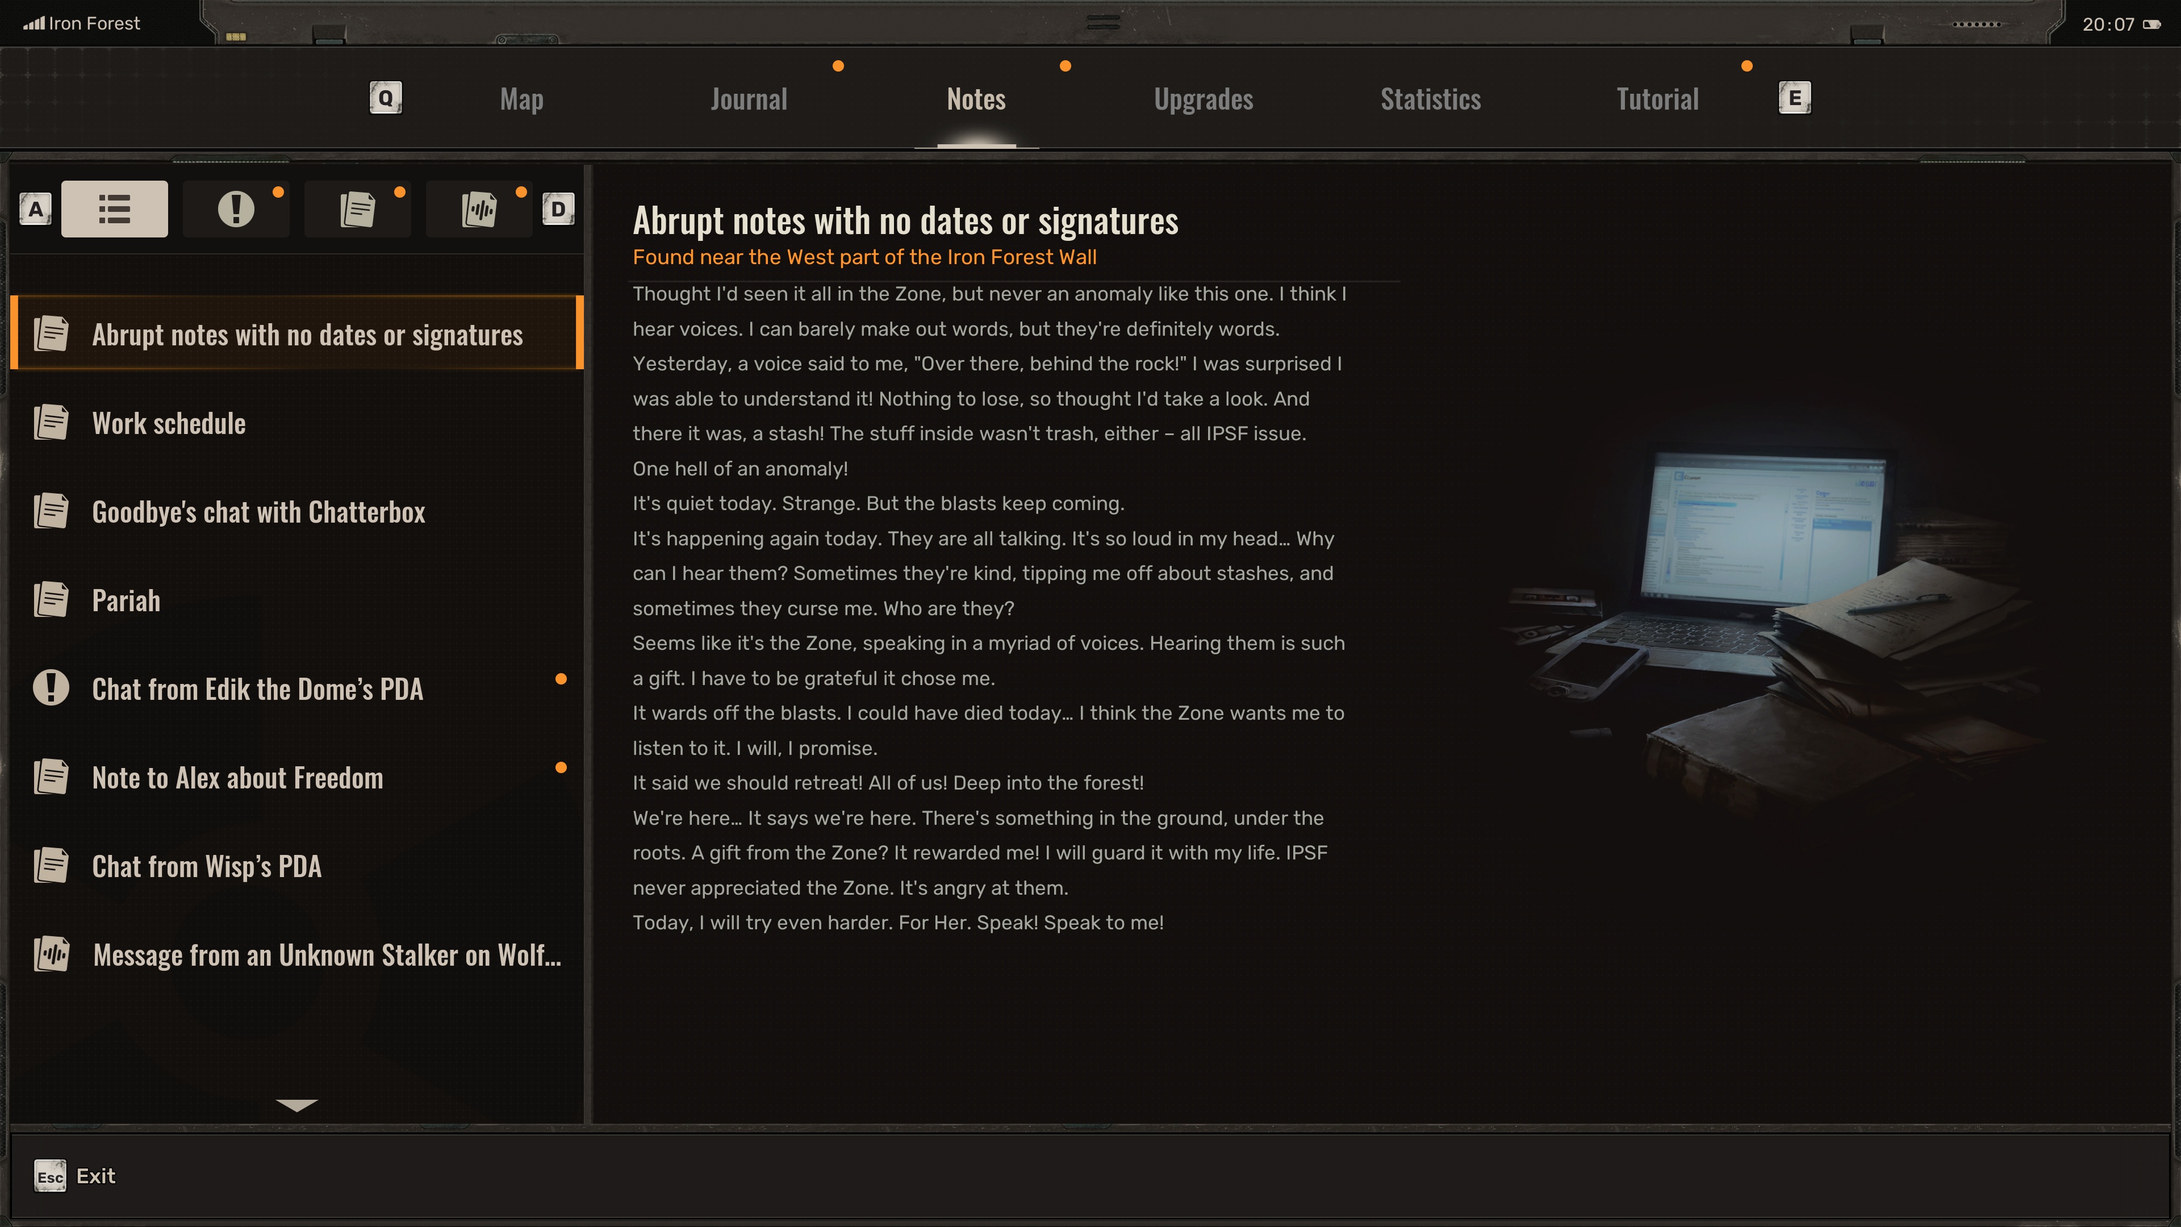Open the Upgrades tab
Viewport: 2181px width, 1227px height.
pyautogui.click(x=1203, y=99)
